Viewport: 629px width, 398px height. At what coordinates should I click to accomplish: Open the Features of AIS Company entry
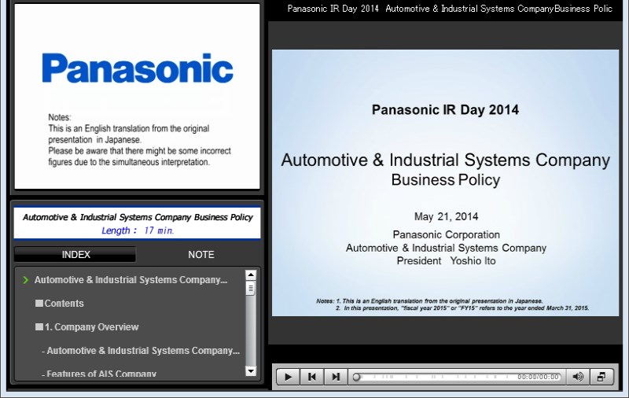click(99, 374)
